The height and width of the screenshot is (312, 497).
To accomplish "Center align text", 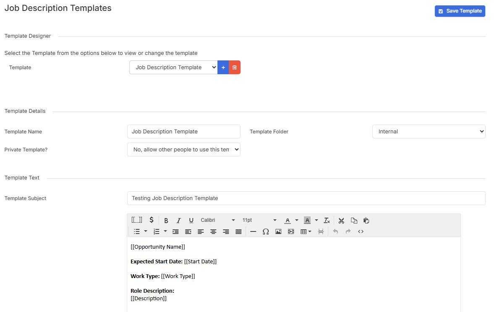I will point(213,231).
